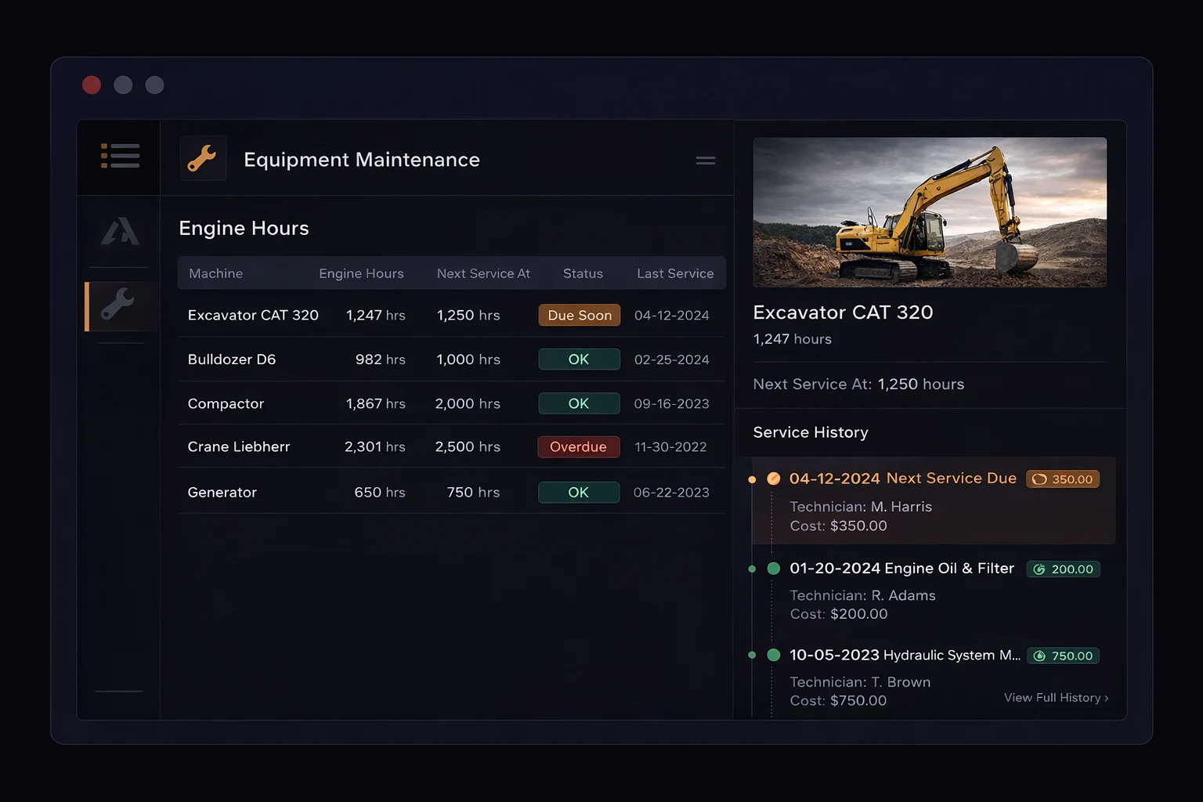Screen dimensions: 1203x802
Task: Click the green timeline marker for 01-20-2024
Action: tap(773, 569)
